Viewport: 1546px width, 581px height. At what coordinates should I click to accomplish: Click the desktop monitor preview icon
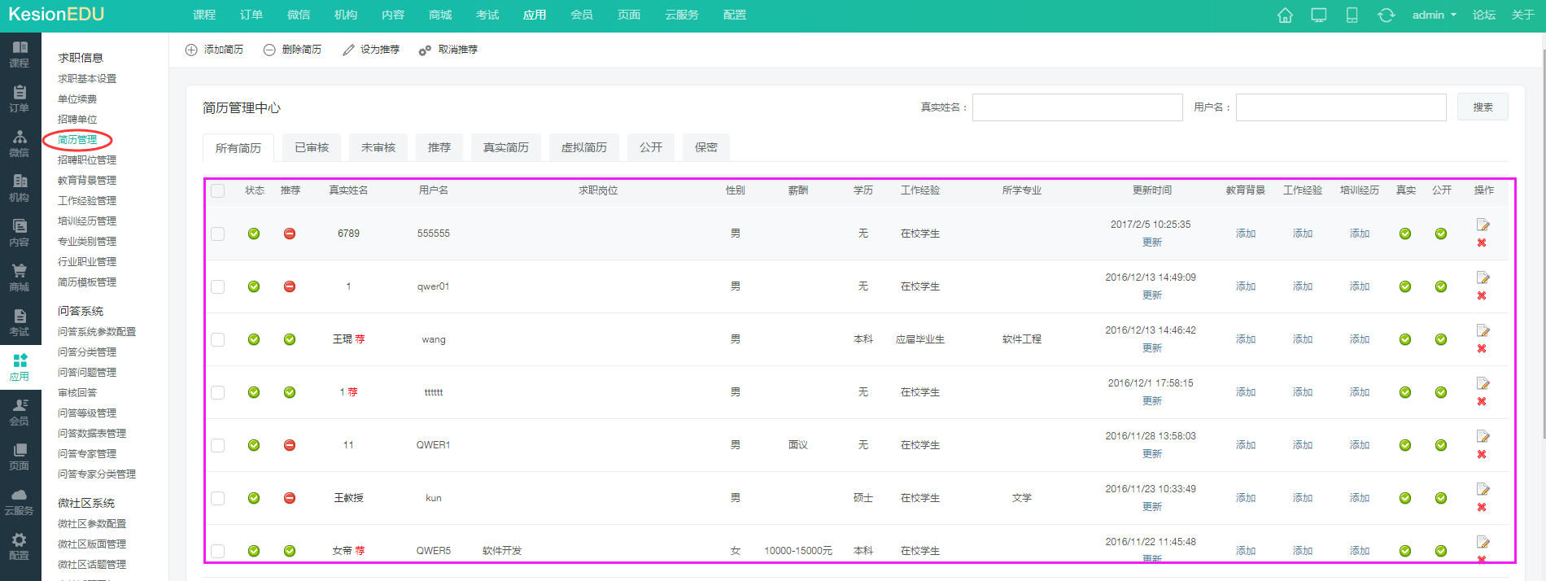(x=1319, y=15)
